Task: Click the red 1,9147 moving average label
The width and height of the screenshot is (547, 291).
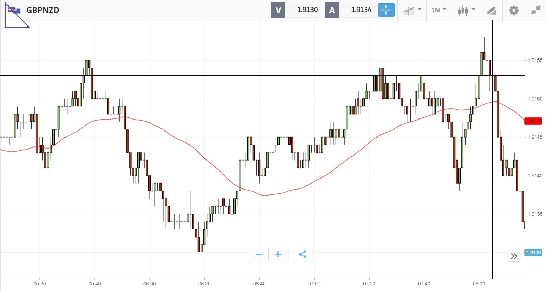Action: pos(534,121)
